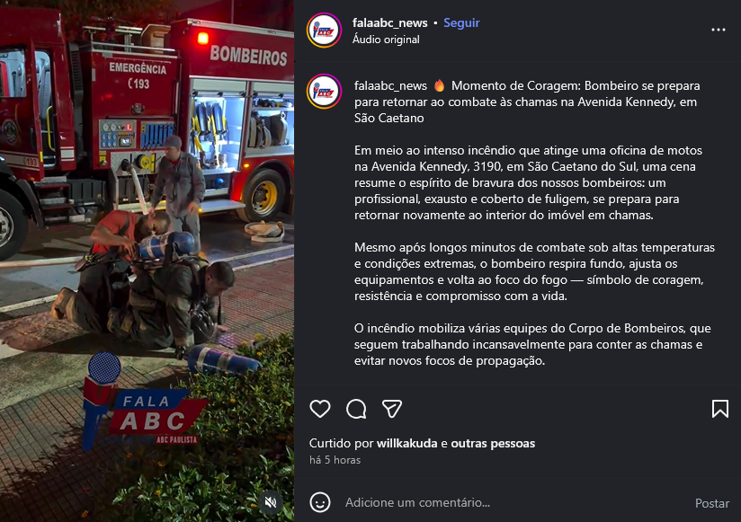Share post with paper plane icon
Image resolution: width=741 pixels, height=522 pixels.
[392, 409]
